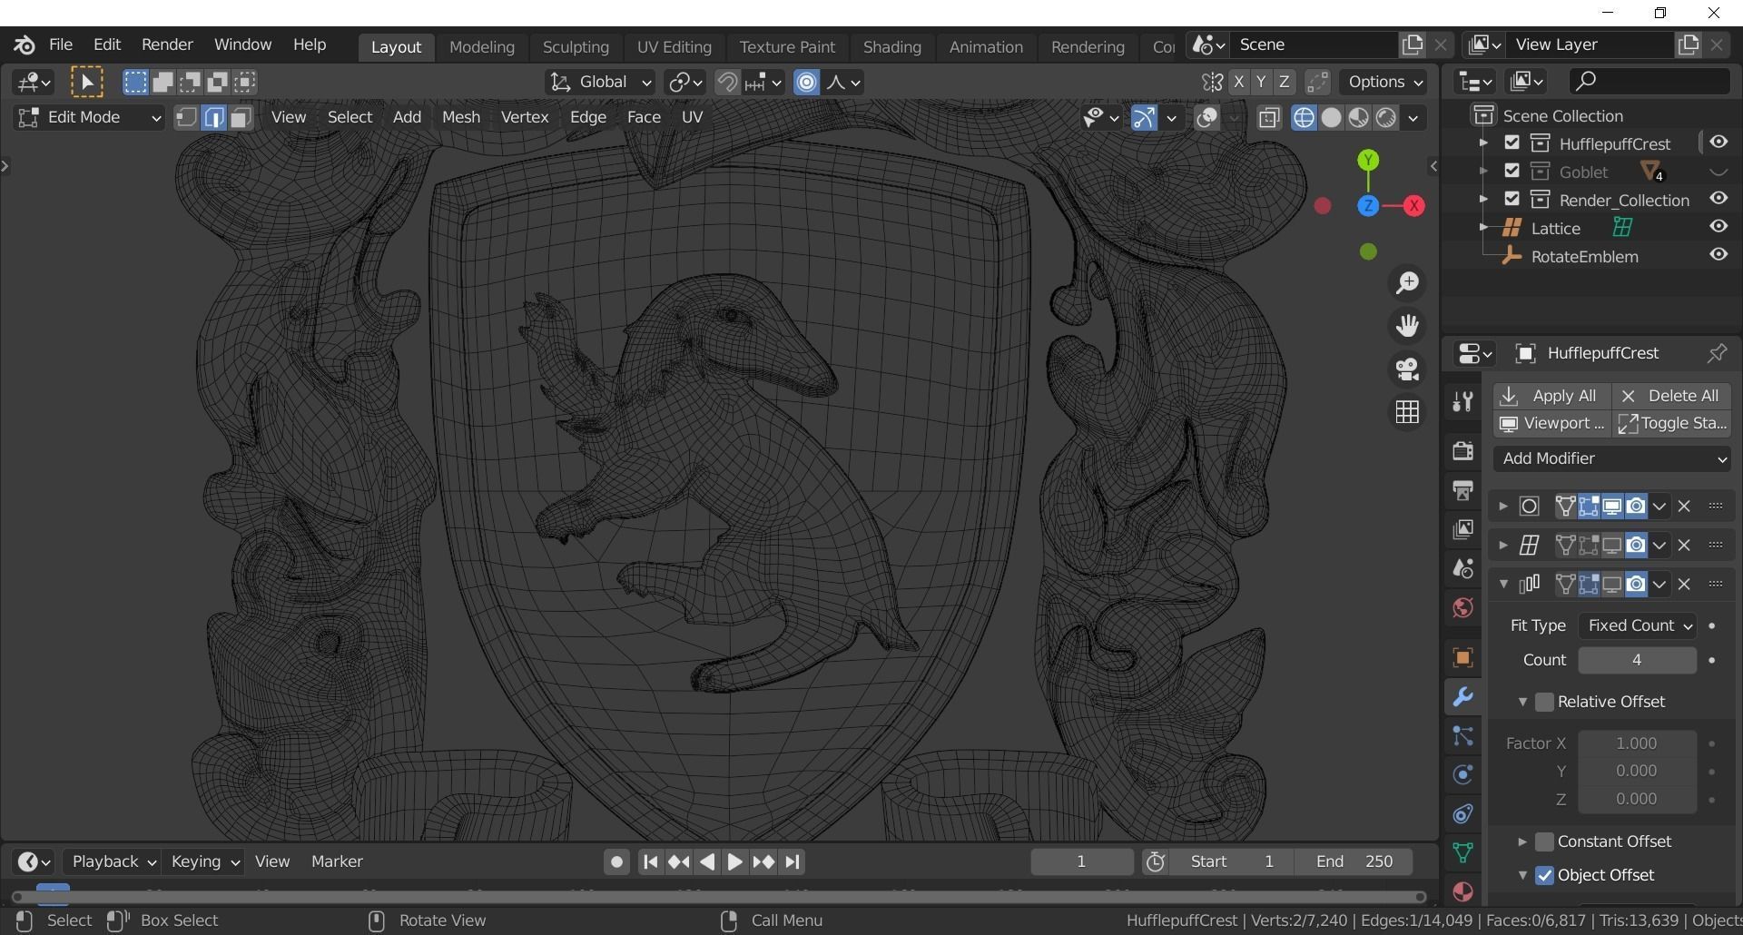Toggle proportional editing icon
This screenshot has width=1743, height=935.
pos(806,83)
